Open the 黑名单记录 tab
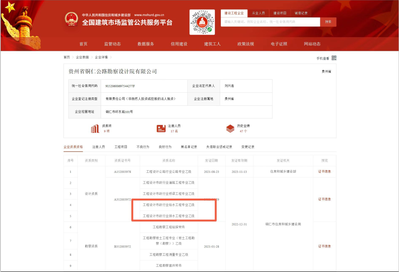399x272 pixels. (x=189, y=147)
